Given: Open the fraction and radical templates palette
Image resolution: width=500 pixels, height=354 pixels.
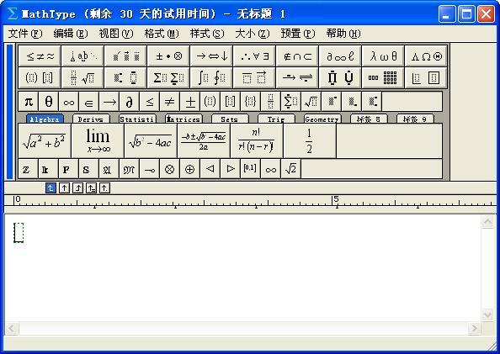Looking at the screenshot, I should [x=82, y=77].
